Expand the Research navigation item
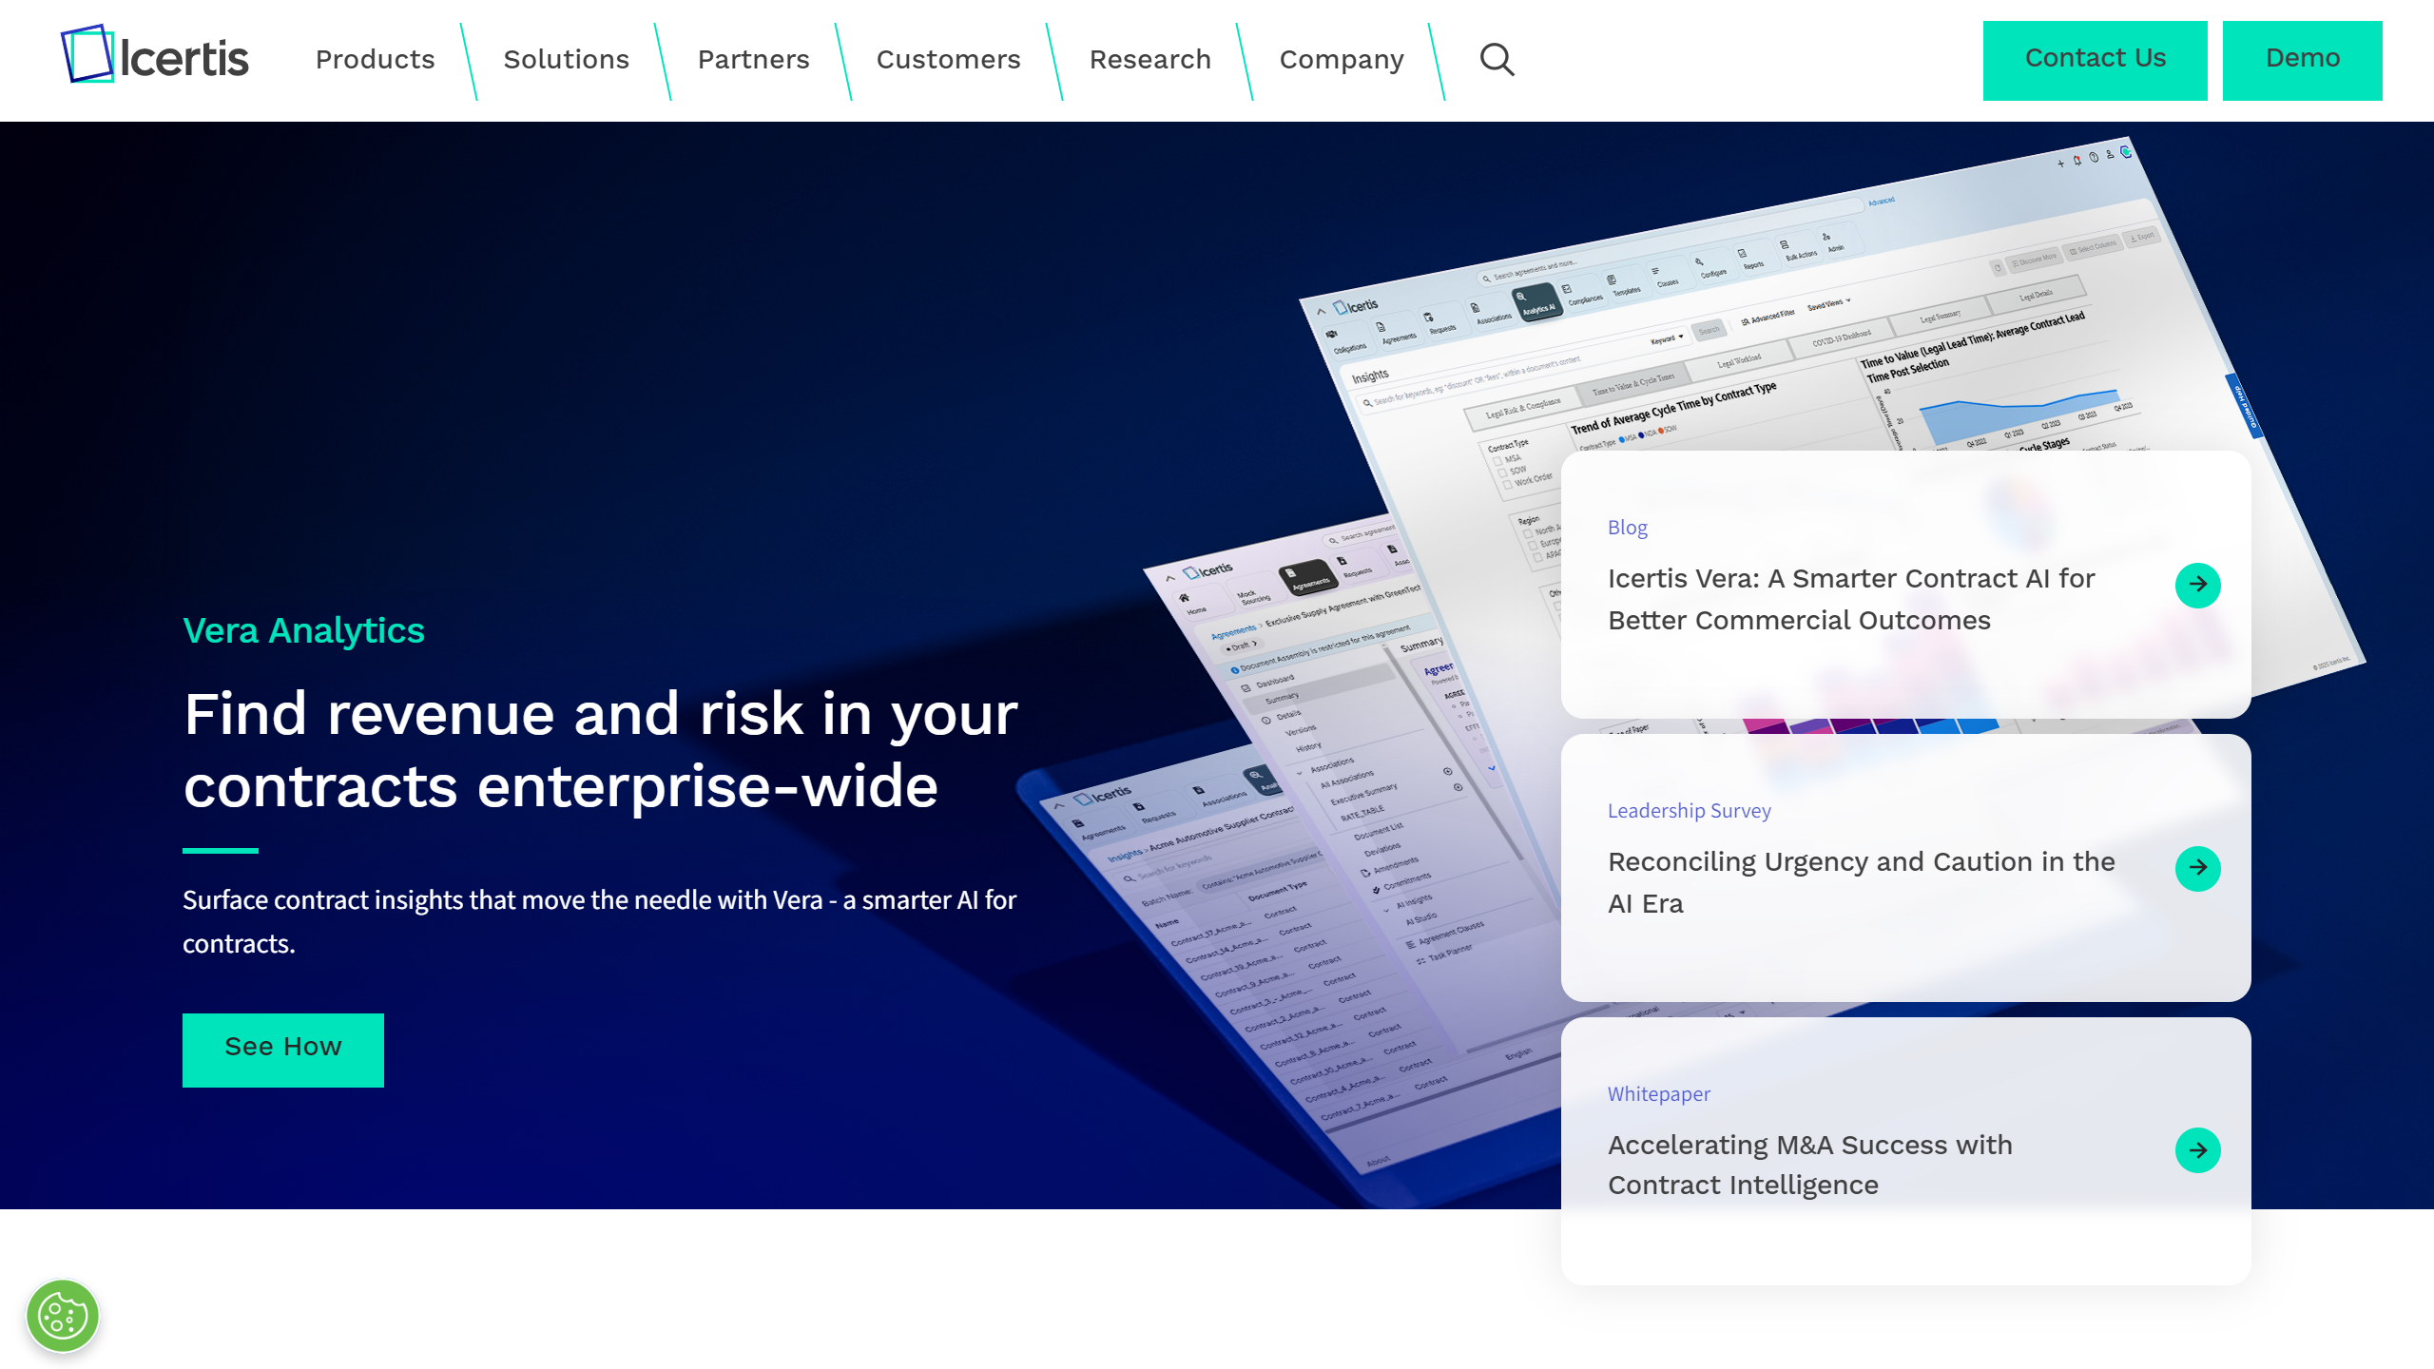Screen dimensions: 2434x1369 [1149, 60]
